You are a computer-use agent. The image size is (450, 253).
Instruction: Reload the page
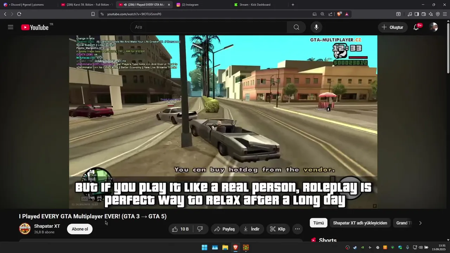19,14
